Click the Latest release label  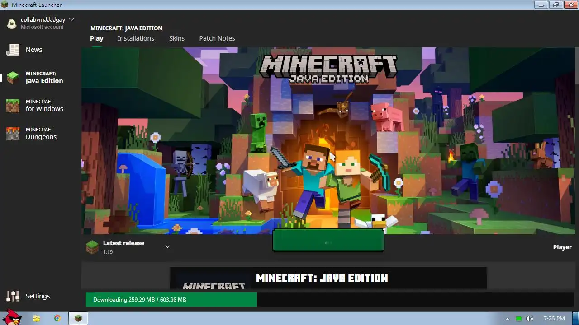point(123,243)
